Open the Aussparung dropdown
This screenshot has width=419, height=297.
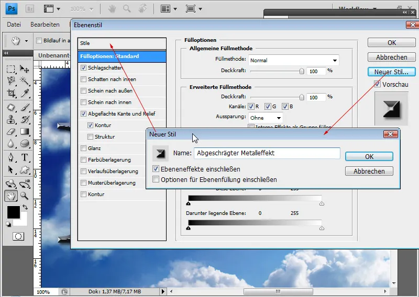(266, 118)
